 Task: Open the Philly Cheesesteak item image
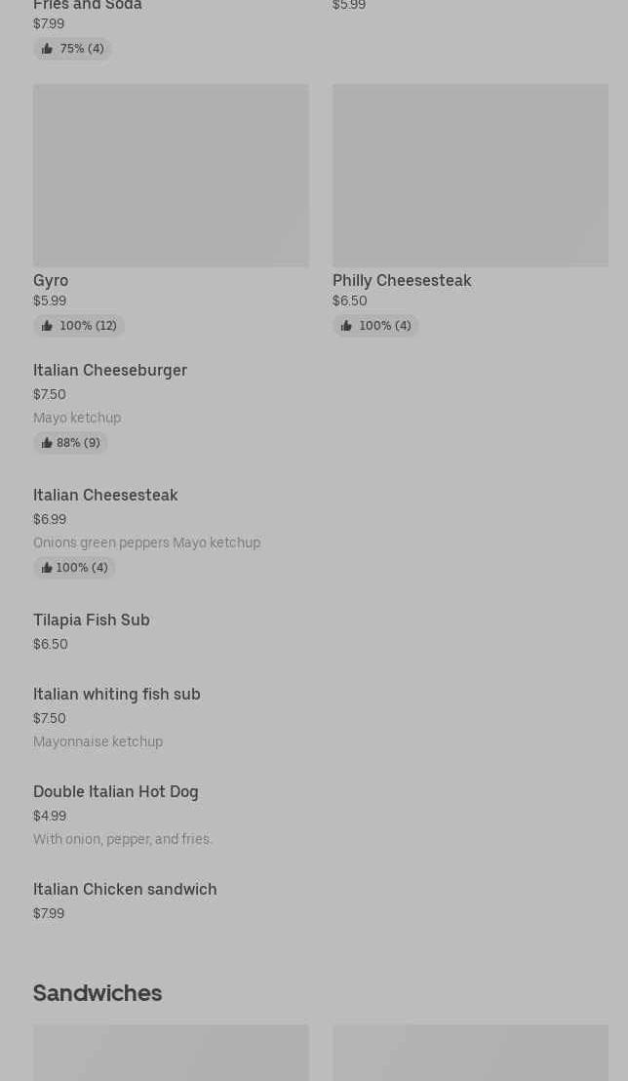pos(470,176)
